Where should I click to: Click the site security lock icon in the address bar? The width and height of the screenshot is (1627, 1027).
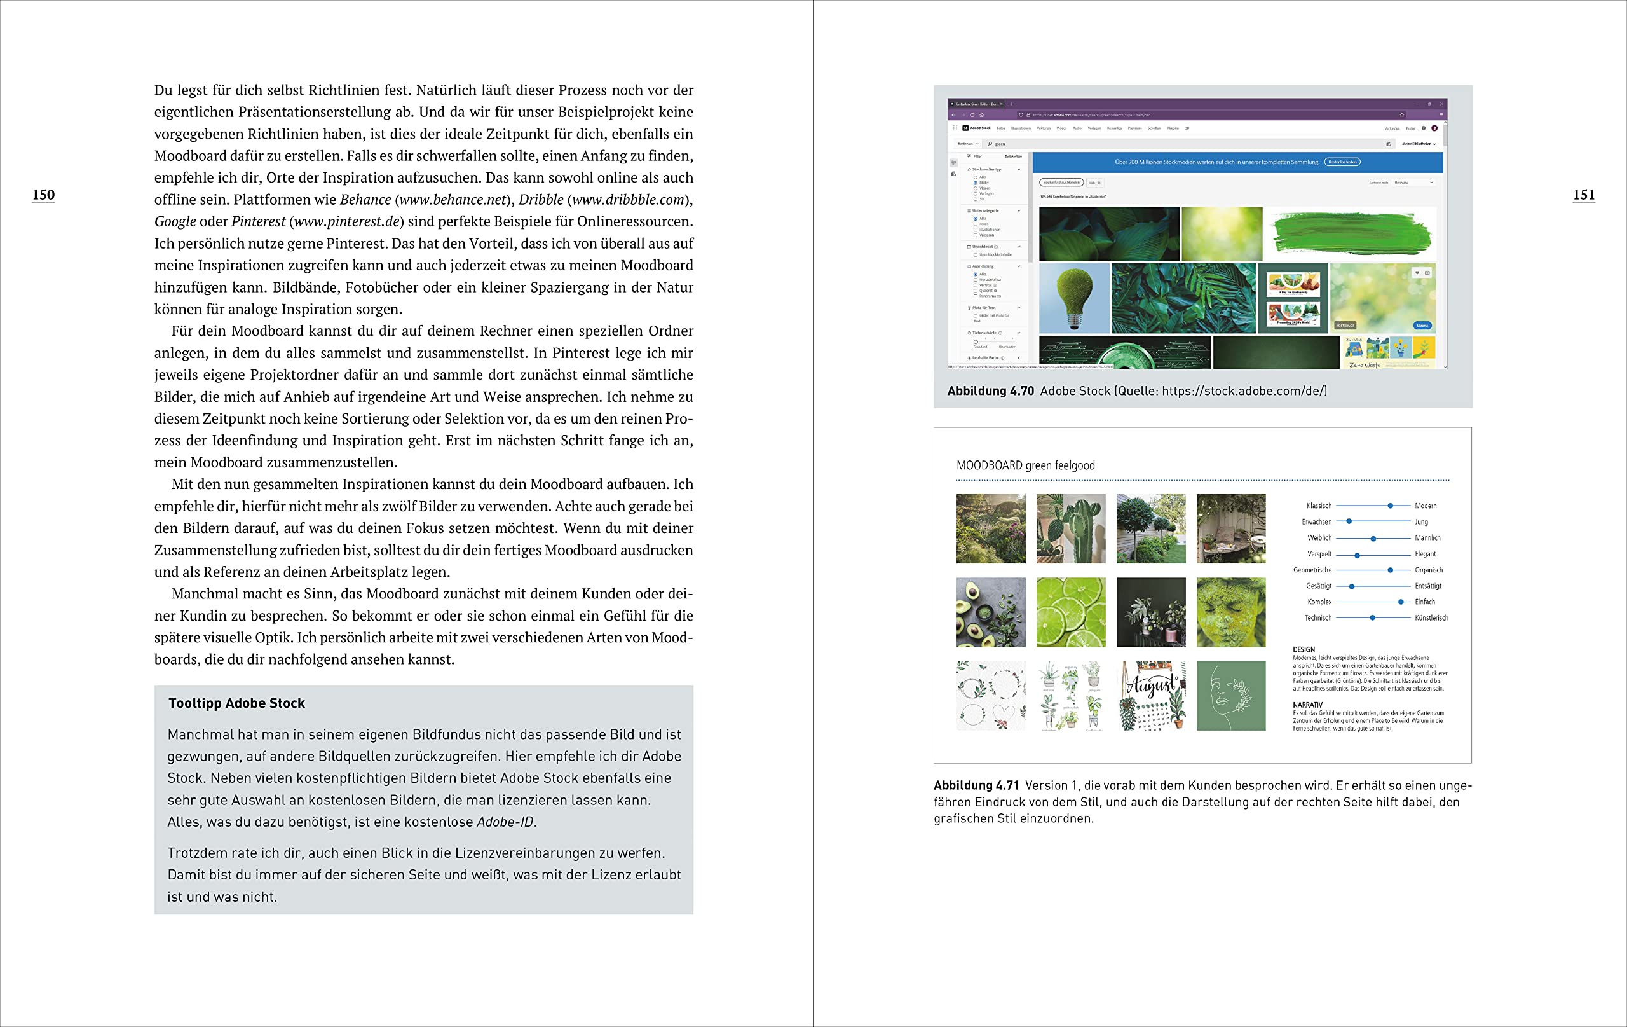(1028, 115)
